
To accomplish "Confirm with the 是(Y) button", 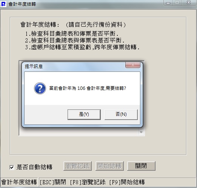I will point(84,114).
